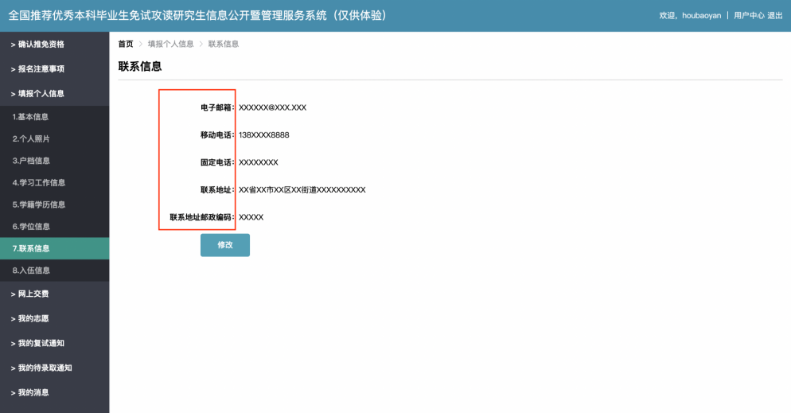Click the system title in header
The image size is (791, 413).
click(x=197, y=16)
